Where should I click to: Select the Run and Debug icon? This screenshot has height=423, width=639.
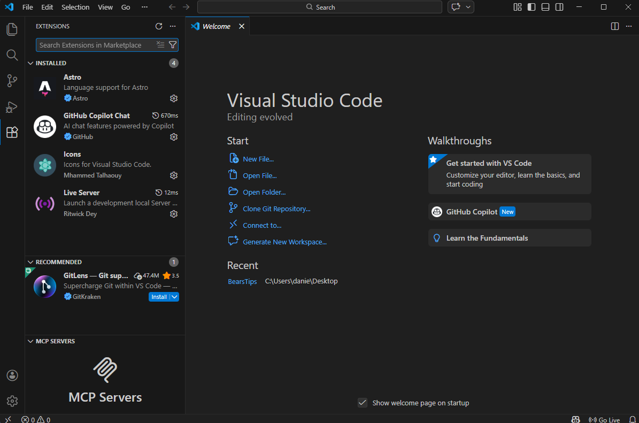click(12, 106)
